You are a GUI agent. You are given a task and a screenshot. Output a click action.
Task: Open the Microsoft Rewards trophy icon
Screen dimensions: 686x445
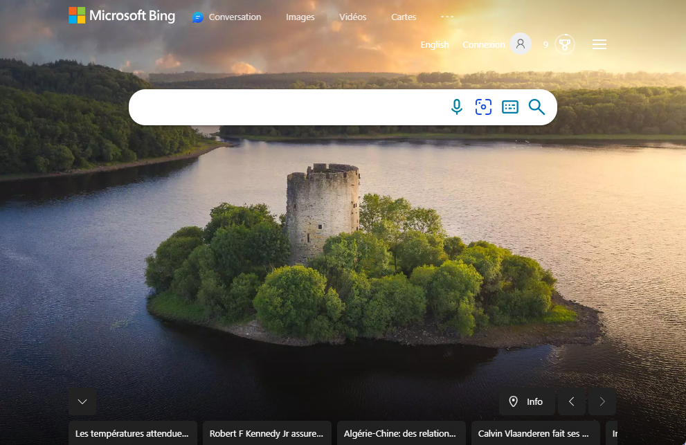click(566, 44)
